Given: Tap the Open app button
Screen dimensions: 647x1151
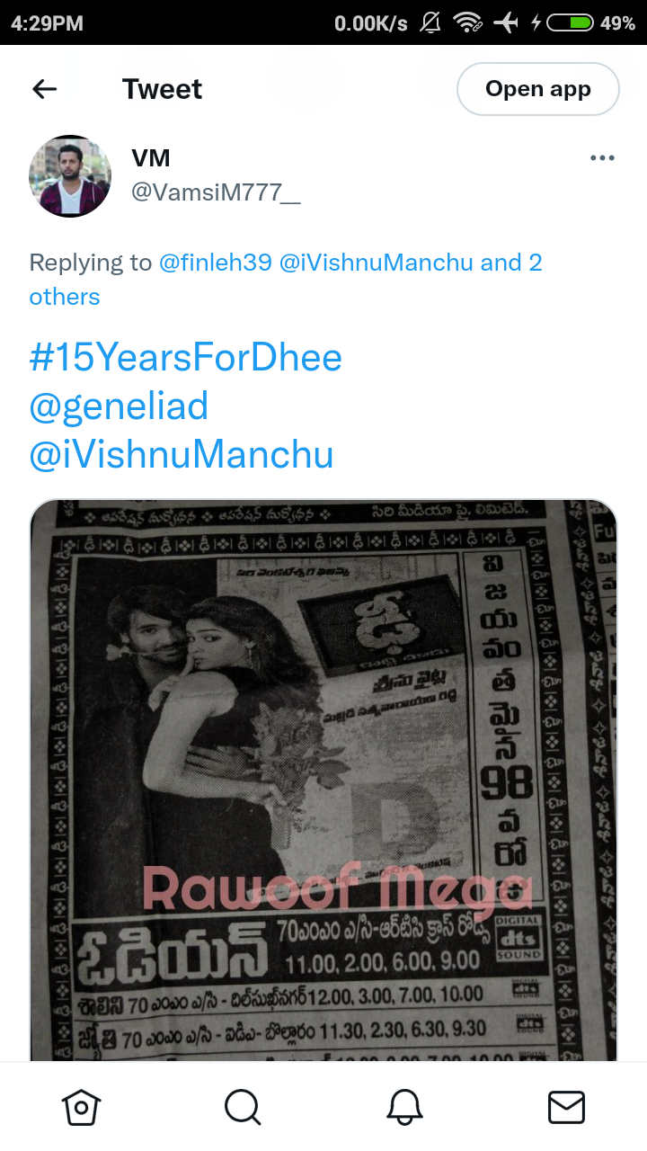Looking at the screenshot, I should tap(538, 89).
